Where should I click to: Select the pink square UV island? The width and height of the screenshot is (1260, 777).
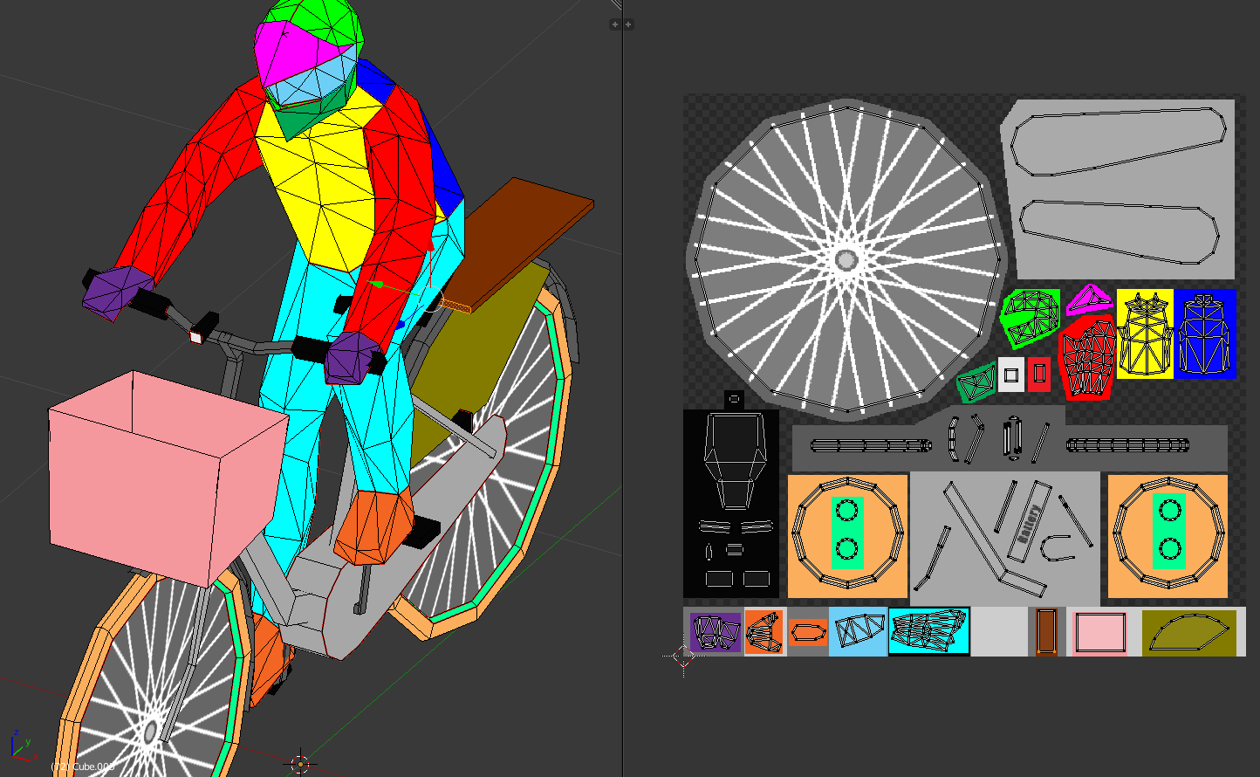coord(1099,632)
